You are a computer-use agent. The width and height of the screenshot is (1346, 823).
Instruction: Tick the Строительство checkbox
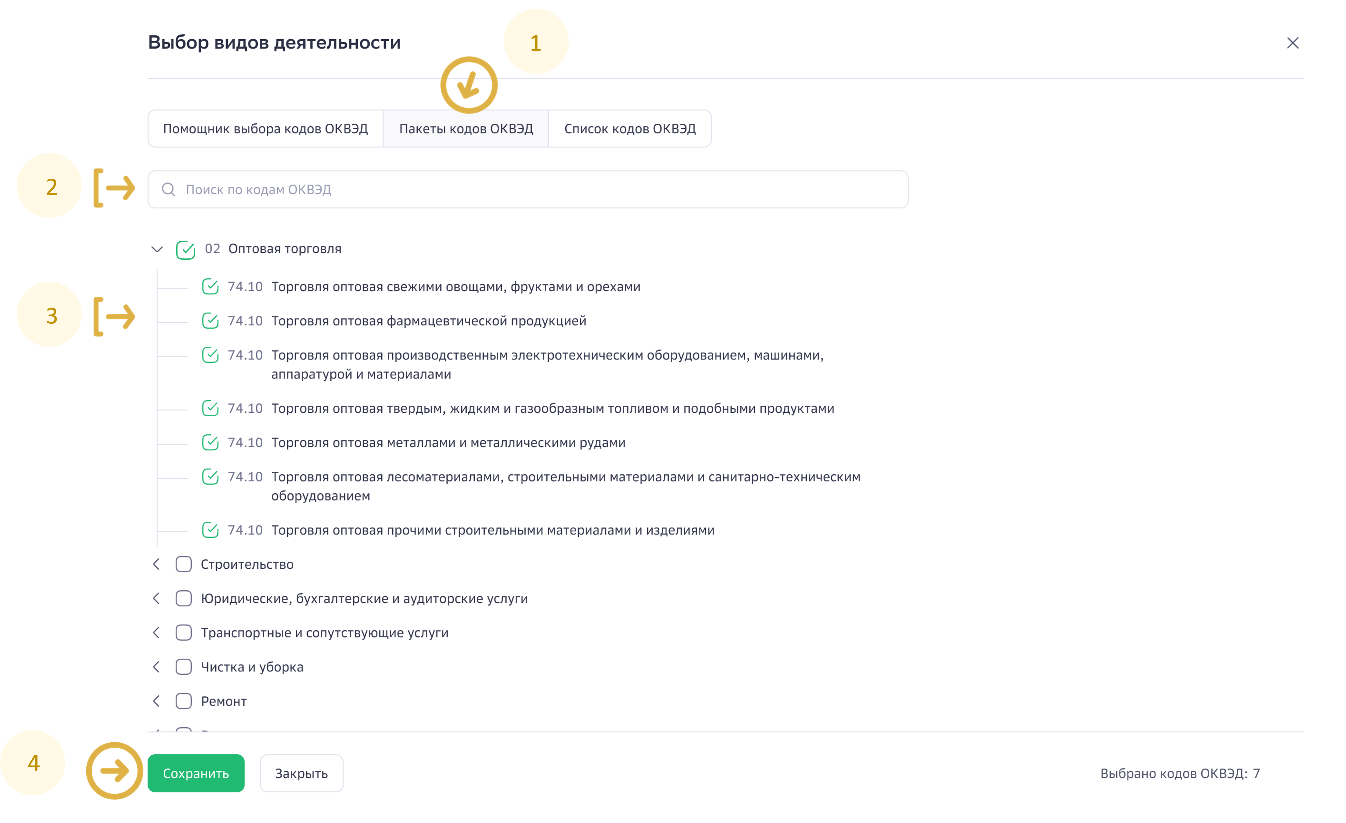(184, 564)
